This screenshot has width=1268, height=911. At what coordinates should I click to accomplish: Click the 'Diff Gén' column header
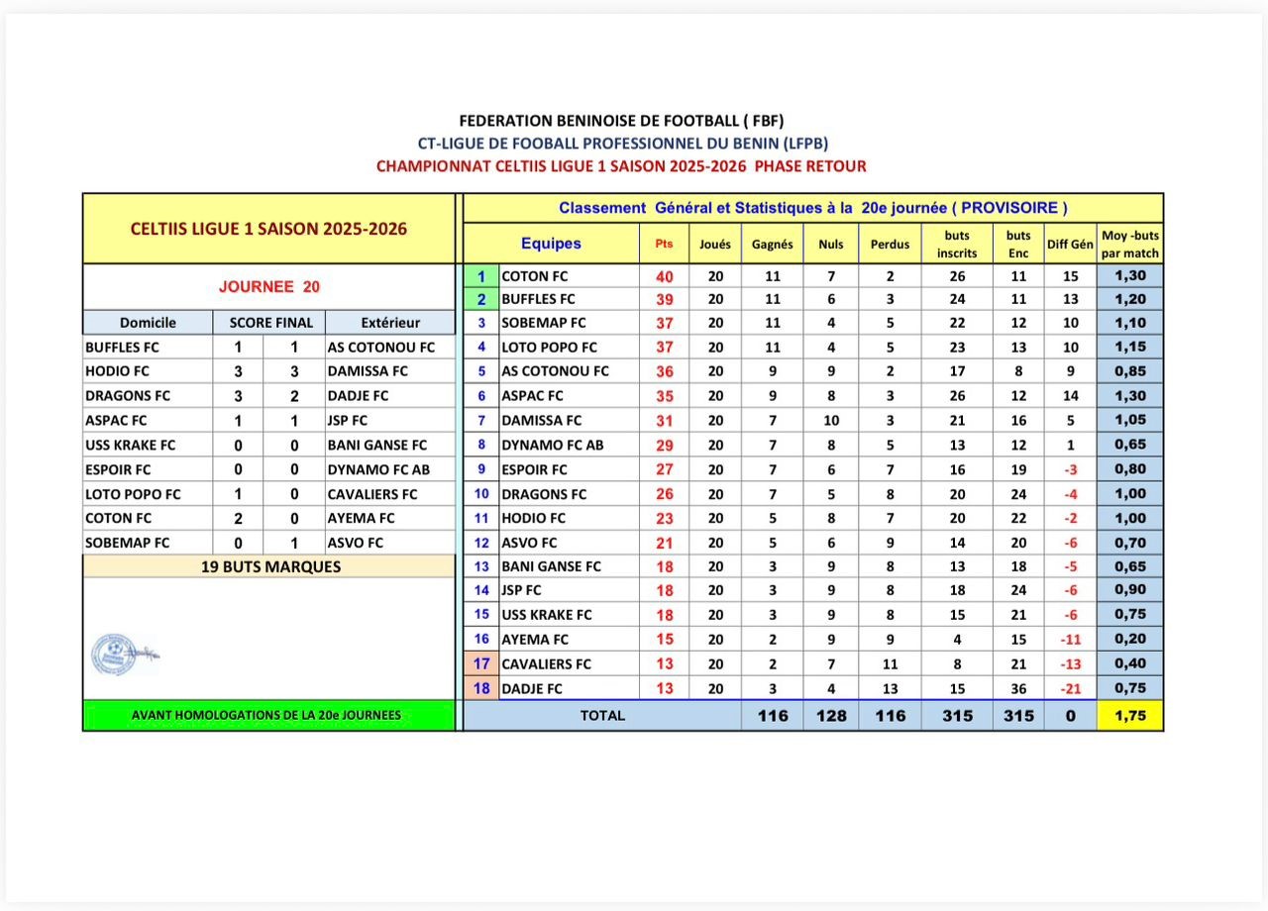point(1070,244)
